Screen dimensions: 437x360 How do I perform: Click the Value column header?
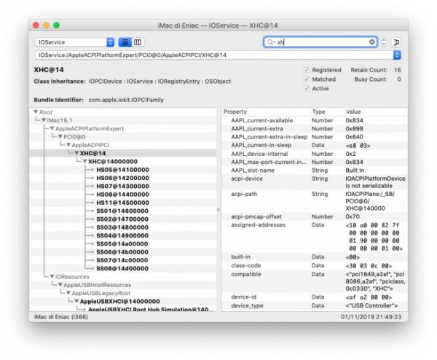tap(354, 111)
